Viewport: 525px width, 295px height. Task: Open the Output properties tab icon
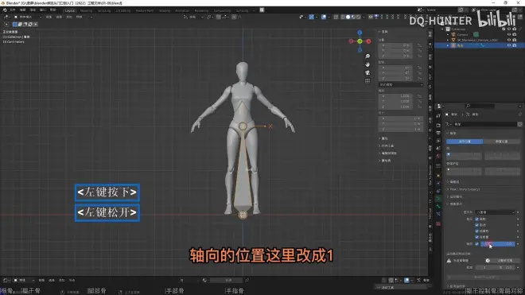(x=438, y=133)
